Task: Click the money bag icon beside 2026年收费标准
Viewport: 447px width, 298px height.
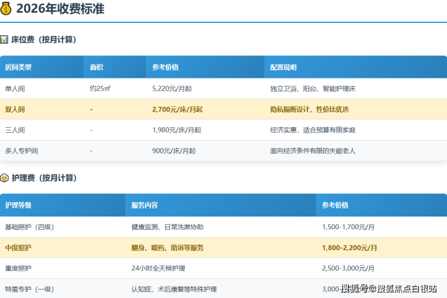Action: tap(6, 8)
